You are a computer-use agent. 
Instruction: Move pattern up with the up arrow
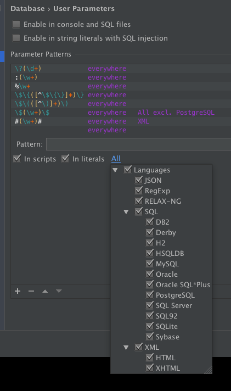[45, 291]
